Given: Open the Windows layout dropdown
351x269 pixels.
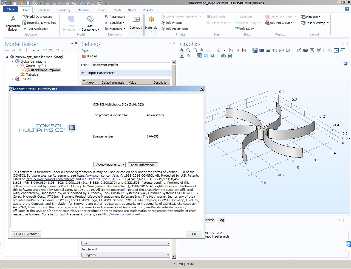Looking at the screenshot, I should point(311,17).
